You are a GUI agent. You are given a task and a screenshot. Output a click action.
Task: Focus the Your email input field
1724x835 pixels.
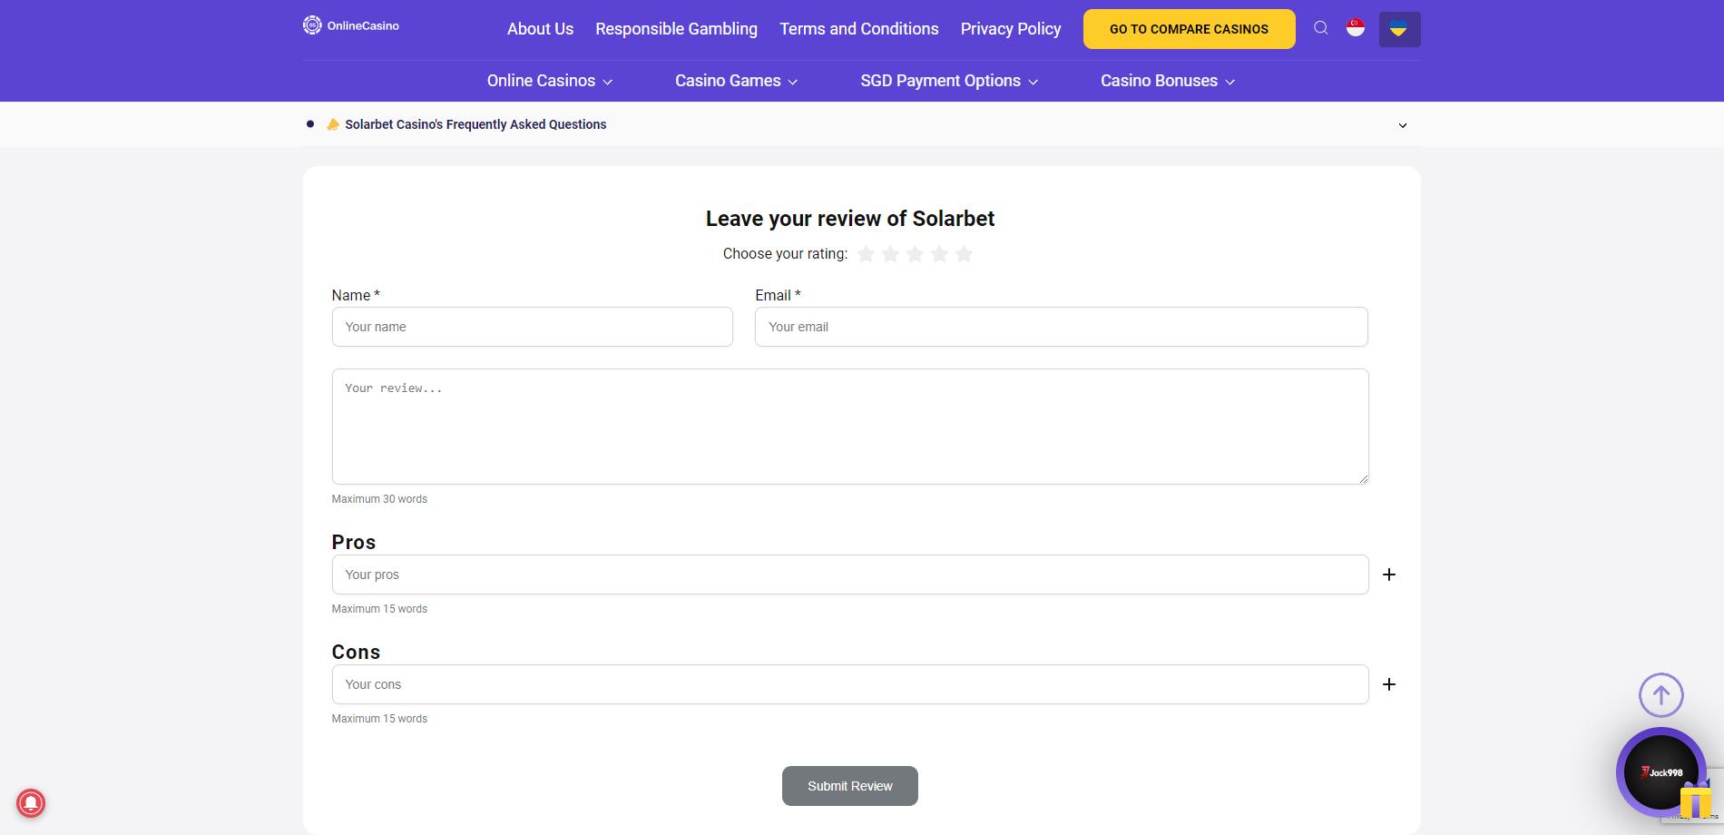click(x=1061, y=327)
